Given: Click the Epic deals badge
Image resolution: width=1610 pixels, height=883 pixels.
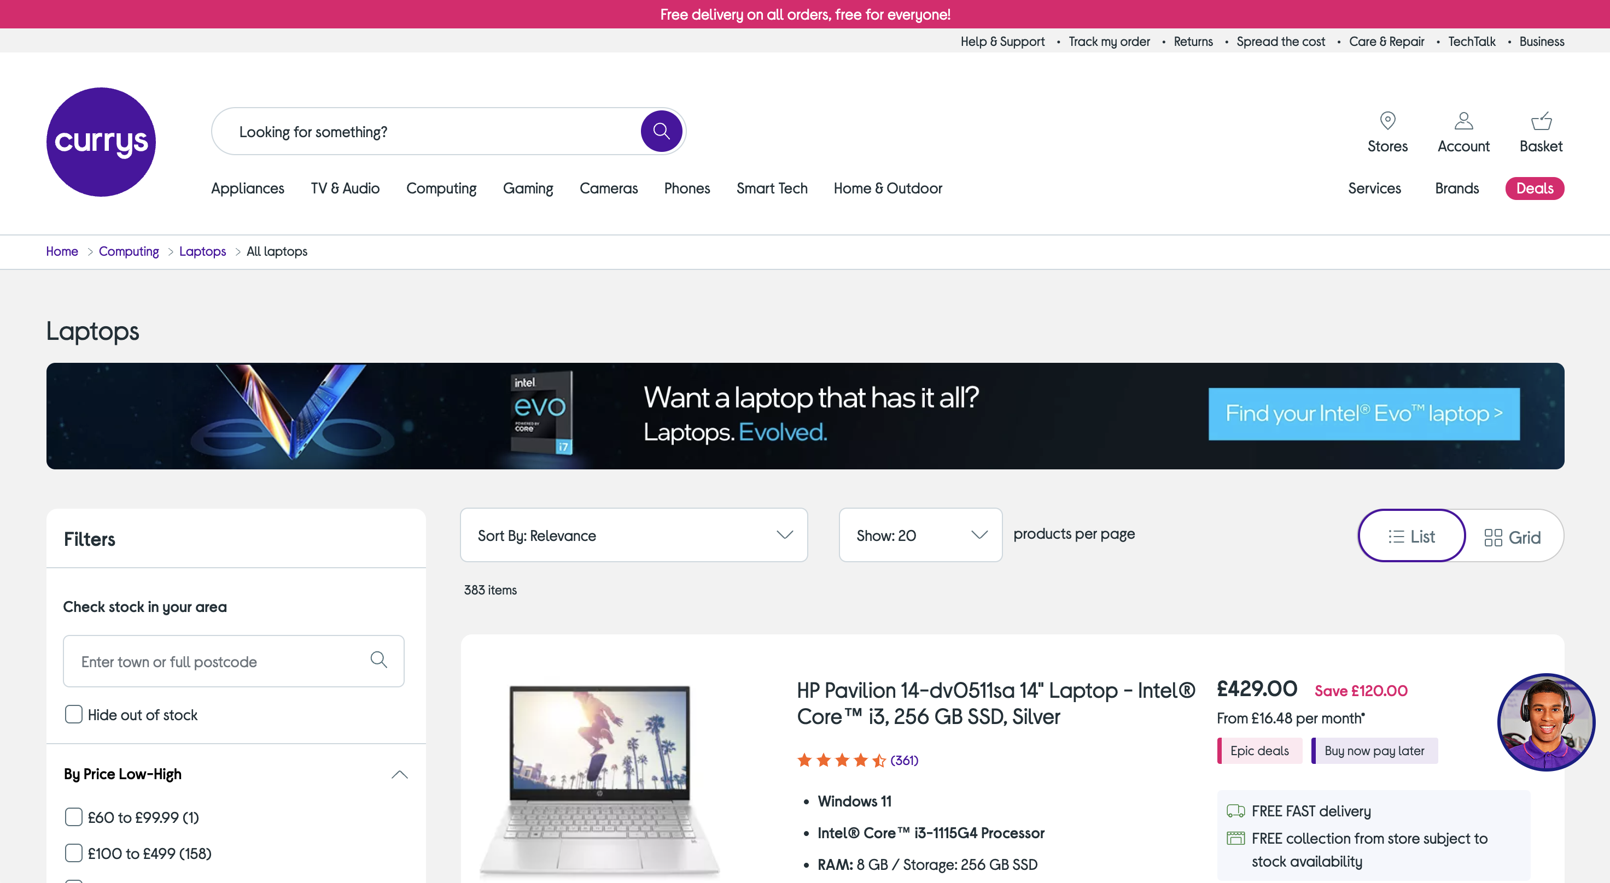Looking at the screenshot, I should point(1259,751).
